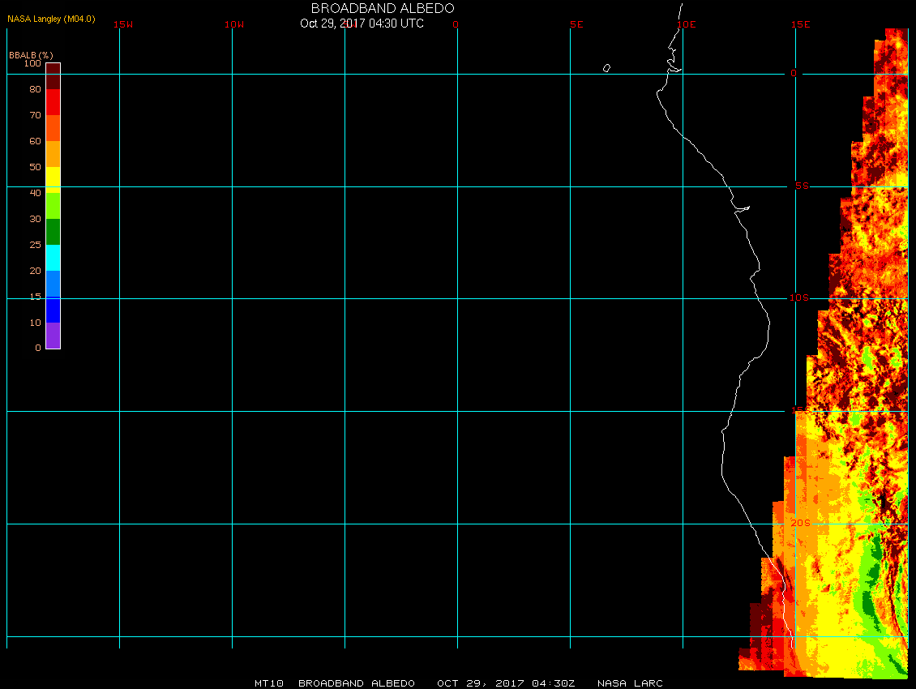Screen dimensions: 916x689
Task: Choose the orange 50–60% legend swatch
Action: point(53,154)
